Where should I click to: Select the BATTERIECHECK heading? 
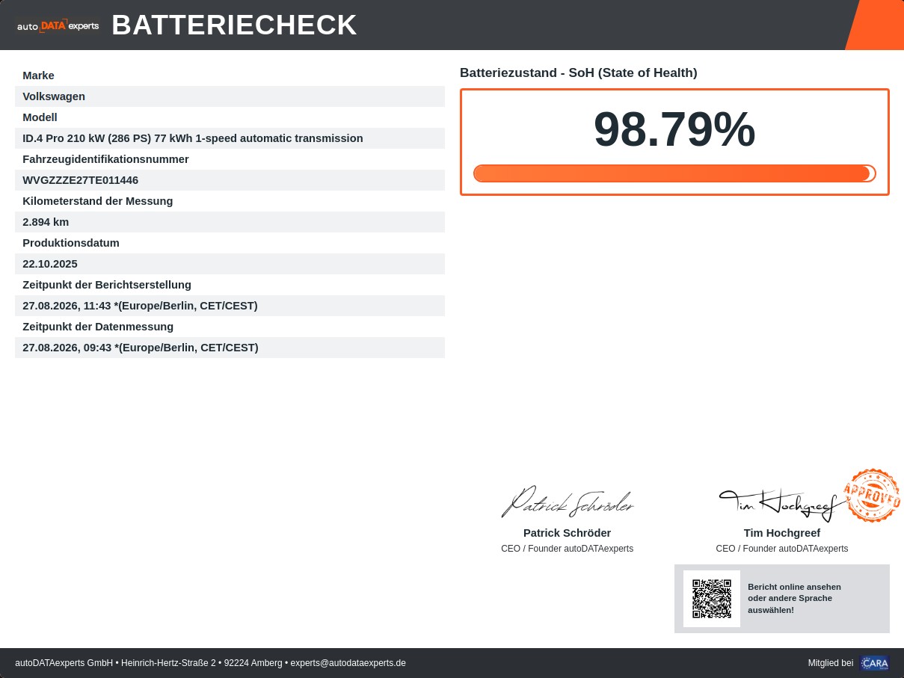pos(235,25)
